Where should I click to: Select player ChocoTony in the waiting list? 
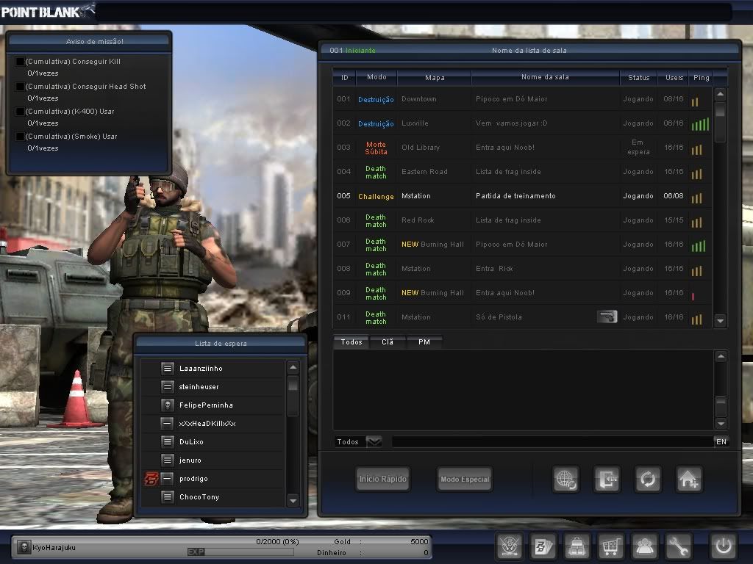click(213, 497)
